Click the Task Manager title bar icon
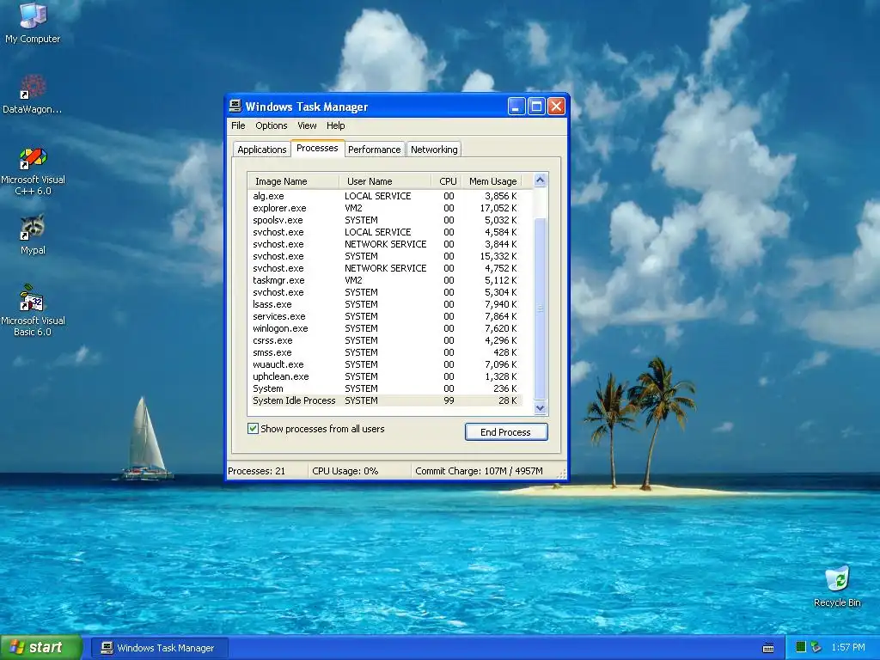Image resolution: width=880 pixels, height=660 pixels. [235, 106]
